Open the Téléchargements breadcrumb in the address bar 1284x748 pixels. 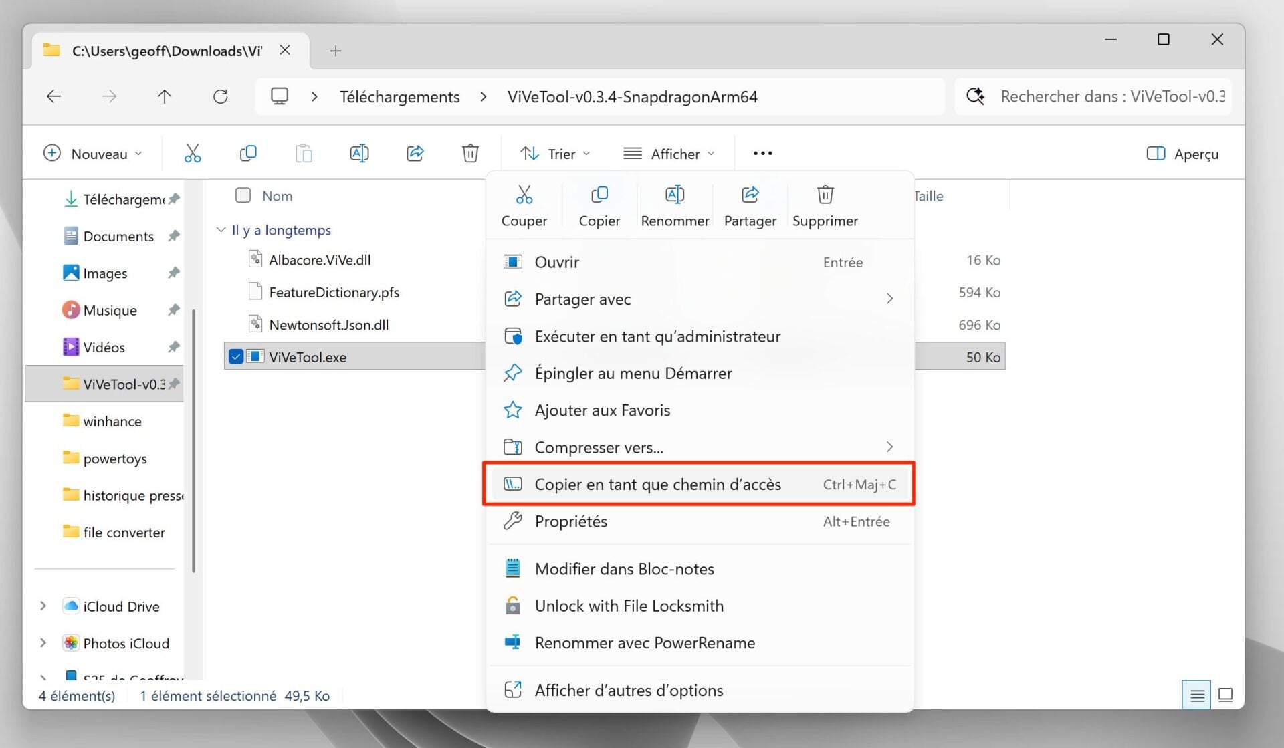pos(399,96)
